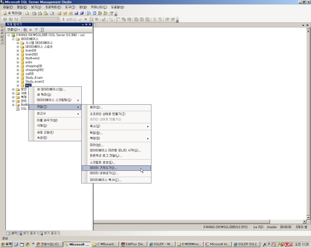Click the 데이터베이스 스냅숏 folder icon

pos(22,47)
